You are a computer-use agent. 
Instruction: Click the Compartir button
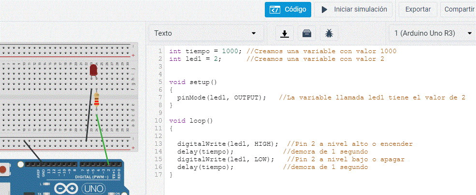pyautogui.click(x=458, y=9)
